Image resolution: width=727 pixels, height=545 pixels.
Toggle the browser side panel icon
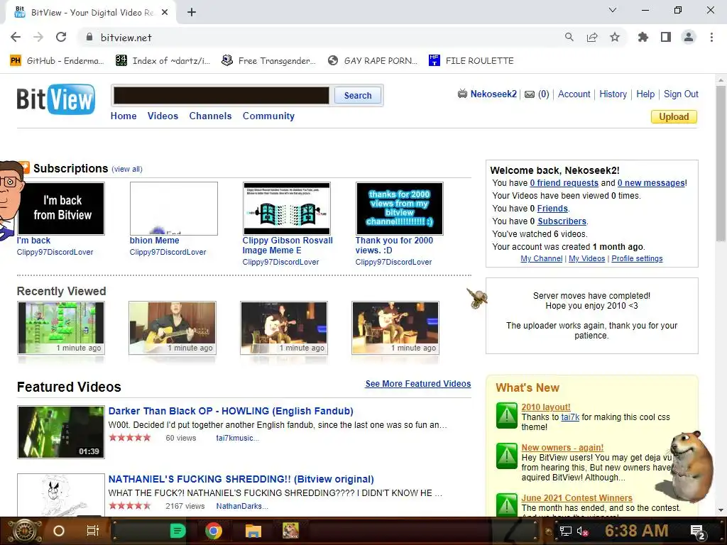(x=666, y=38)
